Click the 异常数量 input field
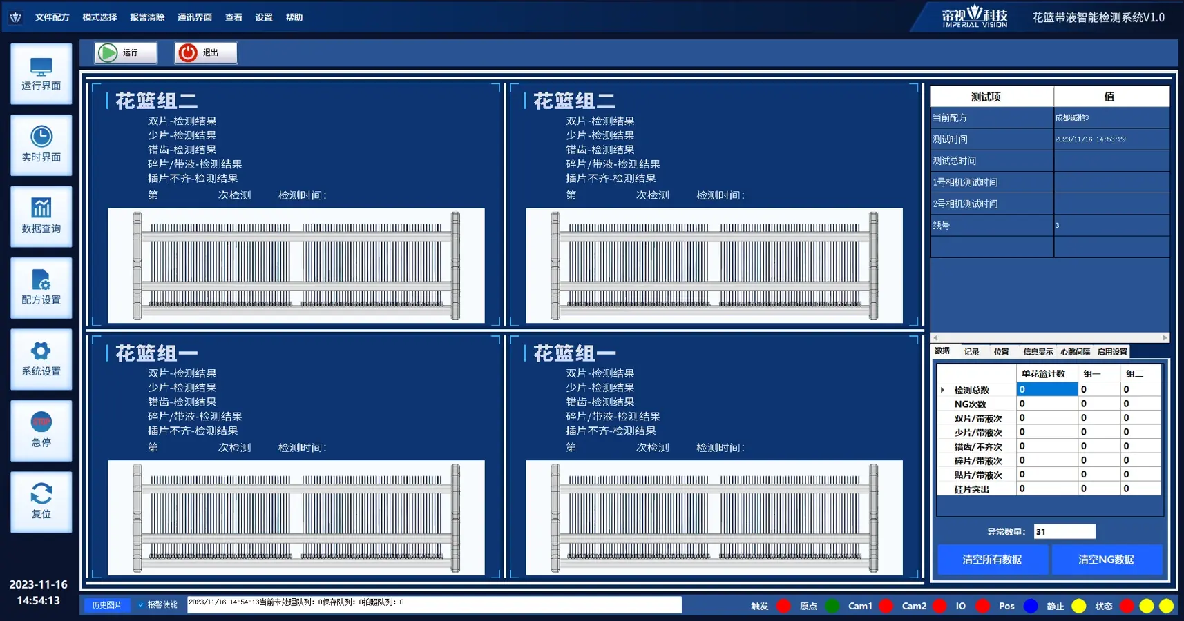Screen dimensions: 1184x621 point(1064,531)
